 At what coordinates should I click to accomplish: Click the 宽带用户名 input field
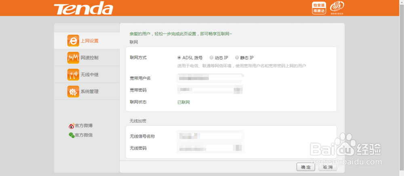(210, 78)
